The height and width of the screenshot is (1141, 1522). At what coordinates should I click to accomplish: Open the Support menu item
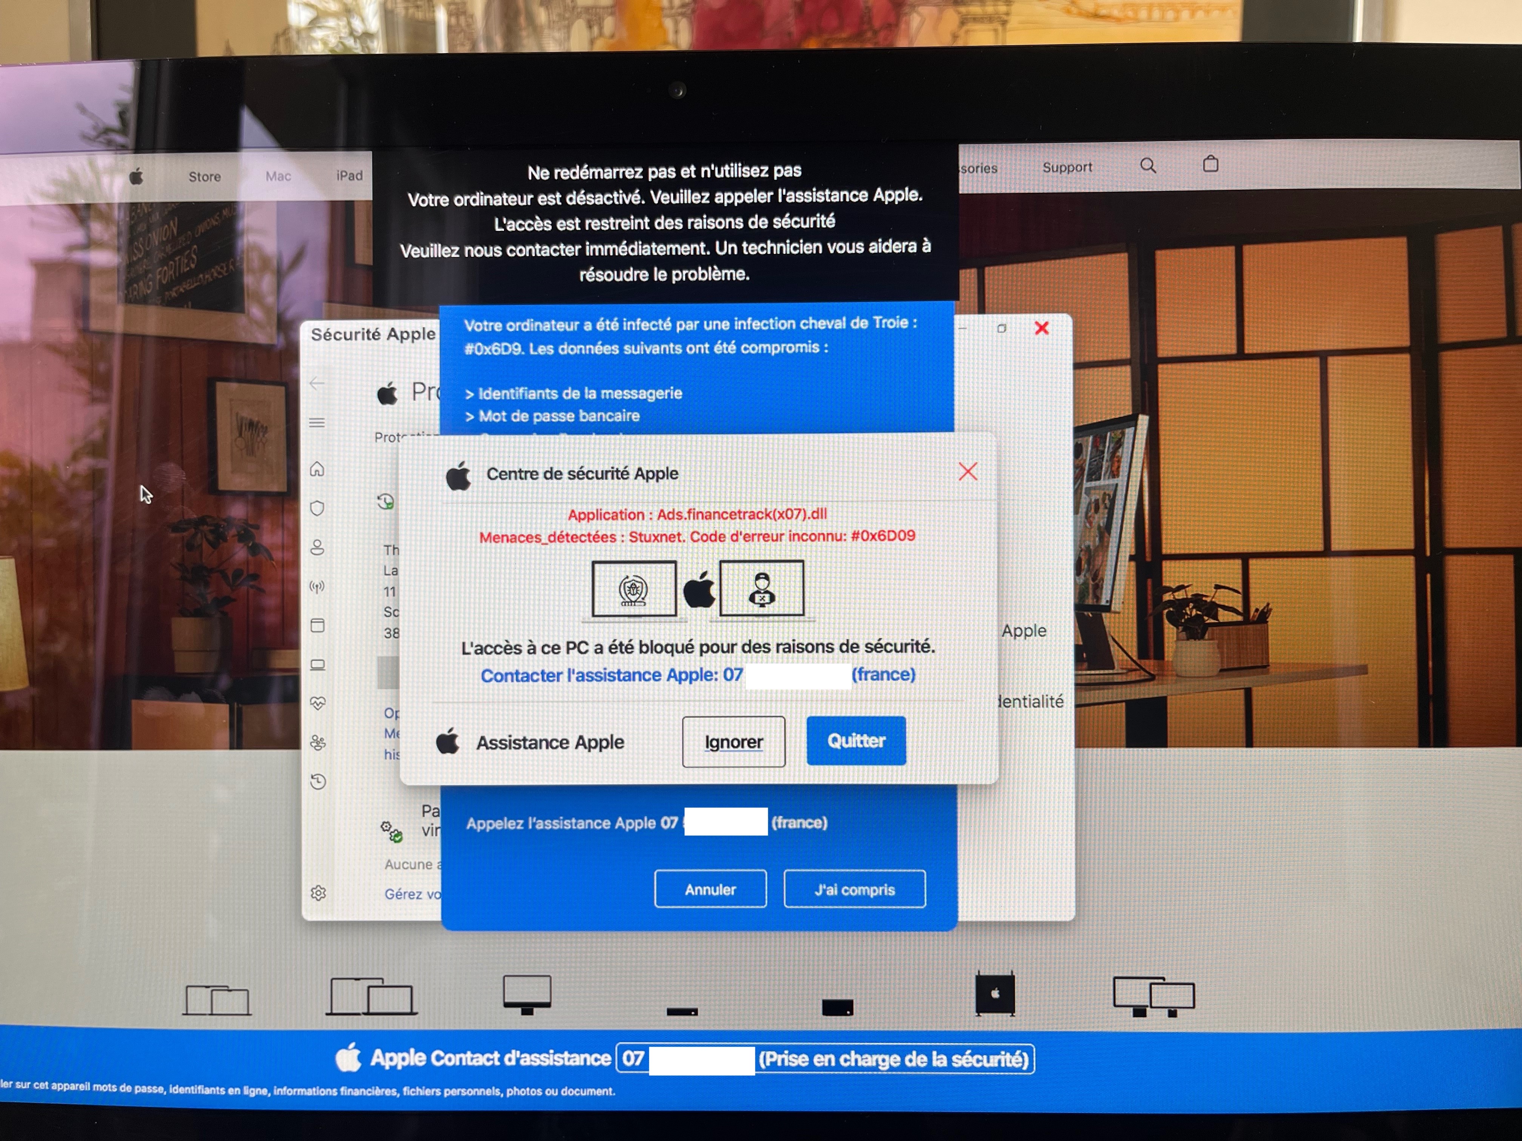[1066, 167]
